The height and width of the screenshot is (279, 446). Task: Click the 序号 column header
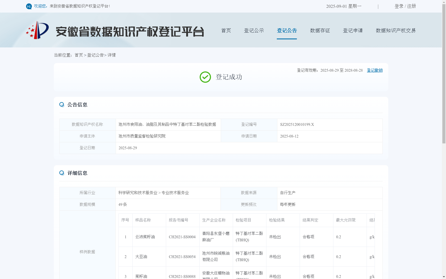click(x=125, y=220)
